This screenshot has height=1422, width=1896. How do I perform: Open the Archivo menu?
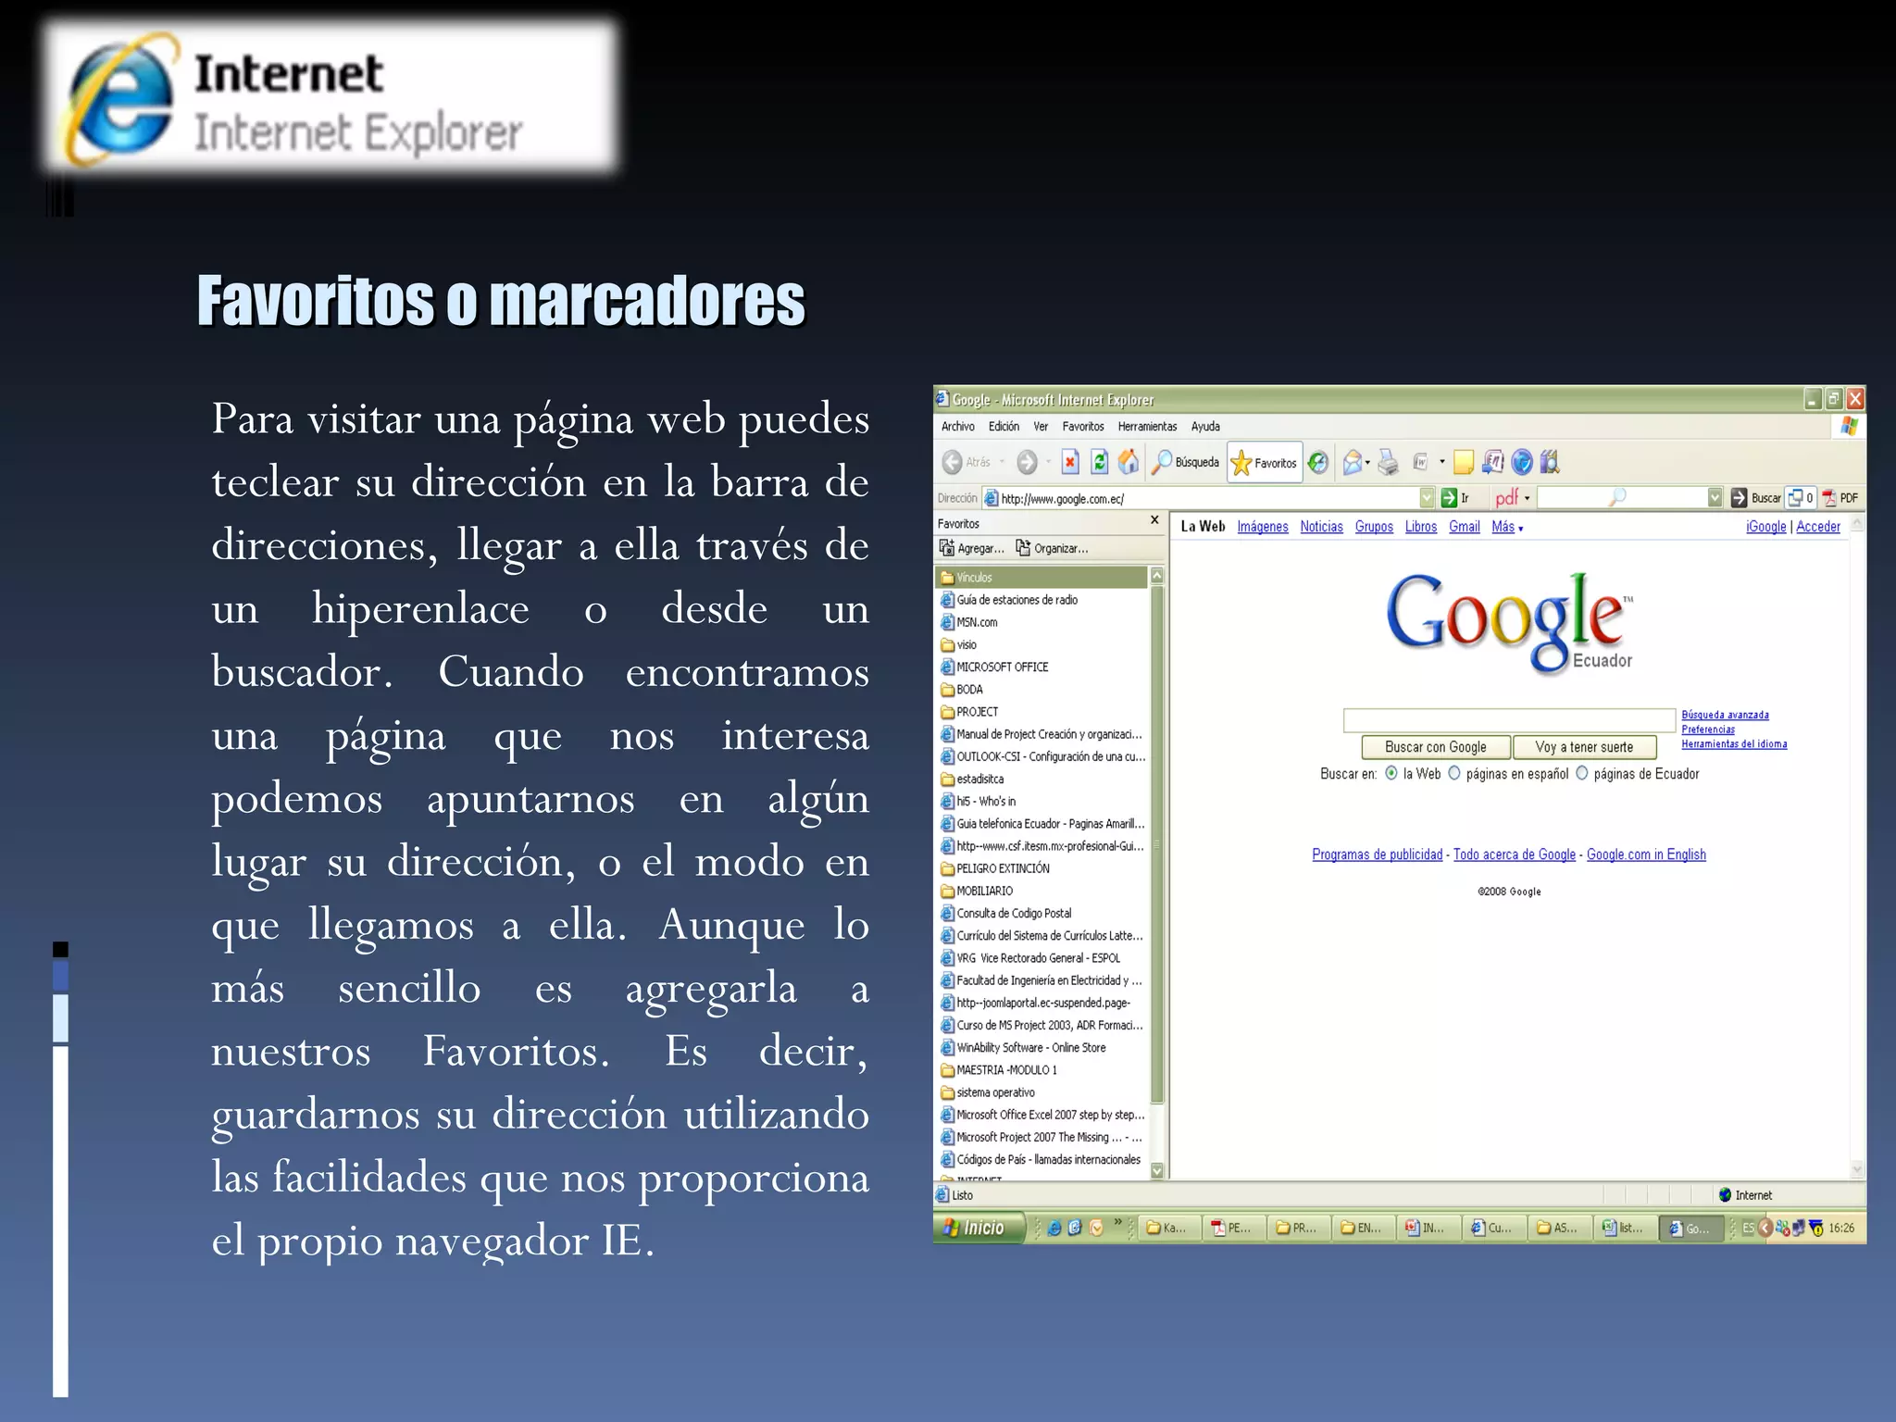958,427
